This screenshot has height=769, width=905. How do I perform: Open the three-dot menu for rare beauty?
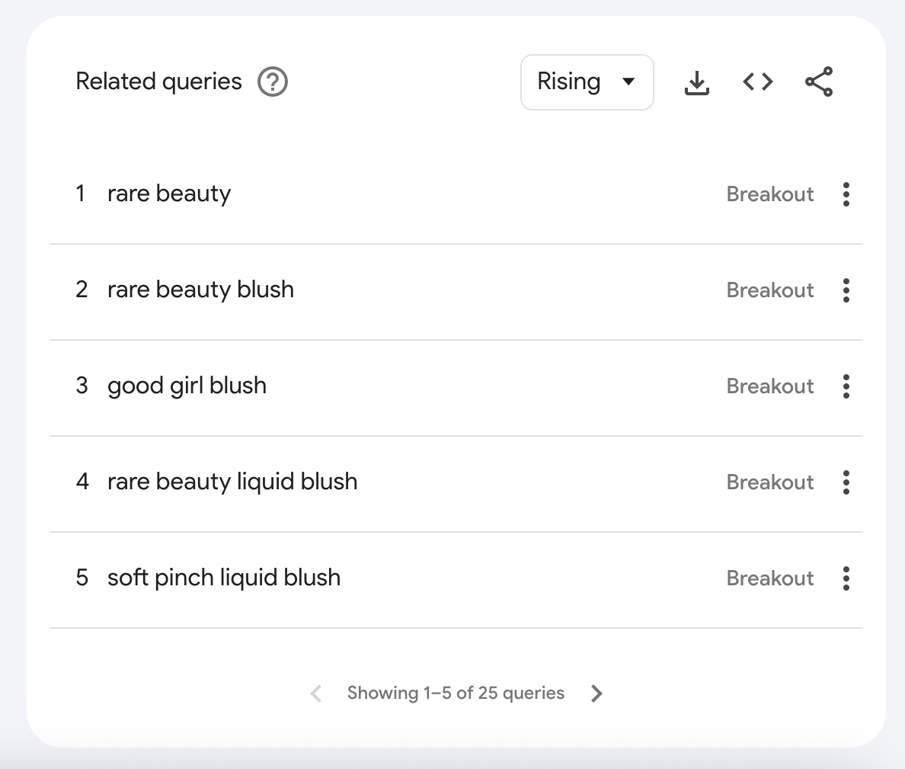pyautogui.click(x=846, y=194)
